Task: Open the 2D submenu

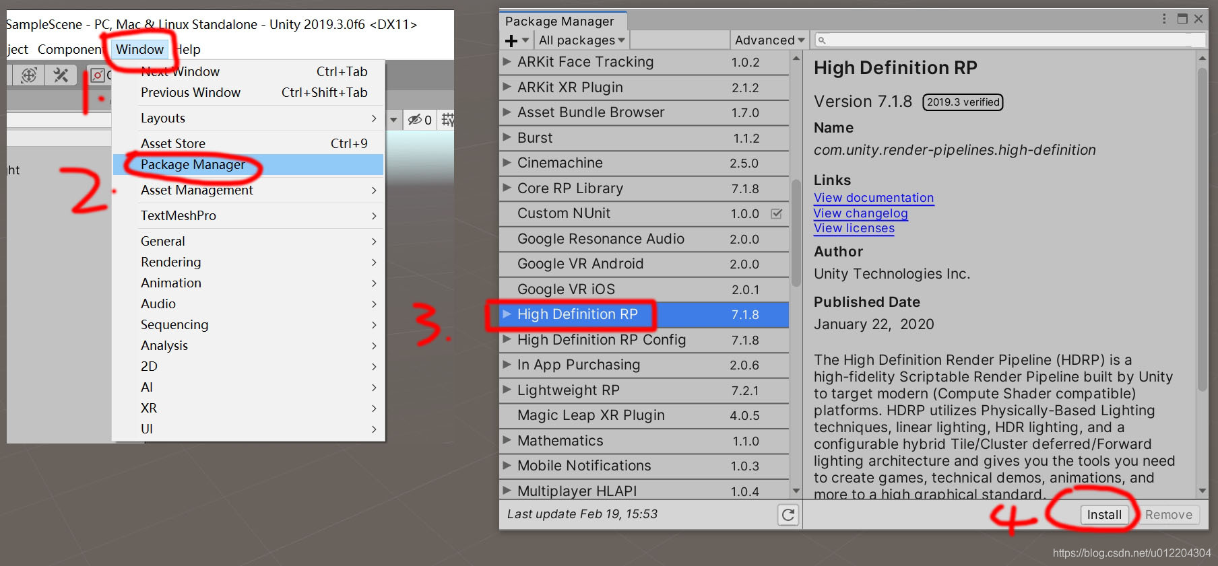Action: click(x=249, y=366)
